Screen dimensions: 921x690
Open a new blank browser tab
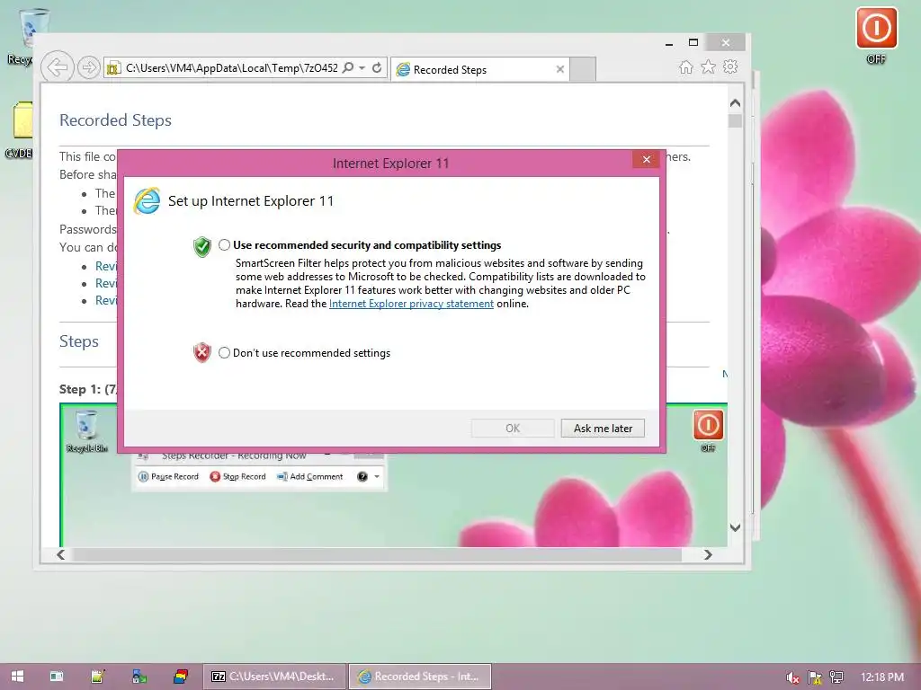(x=583, y=70)
